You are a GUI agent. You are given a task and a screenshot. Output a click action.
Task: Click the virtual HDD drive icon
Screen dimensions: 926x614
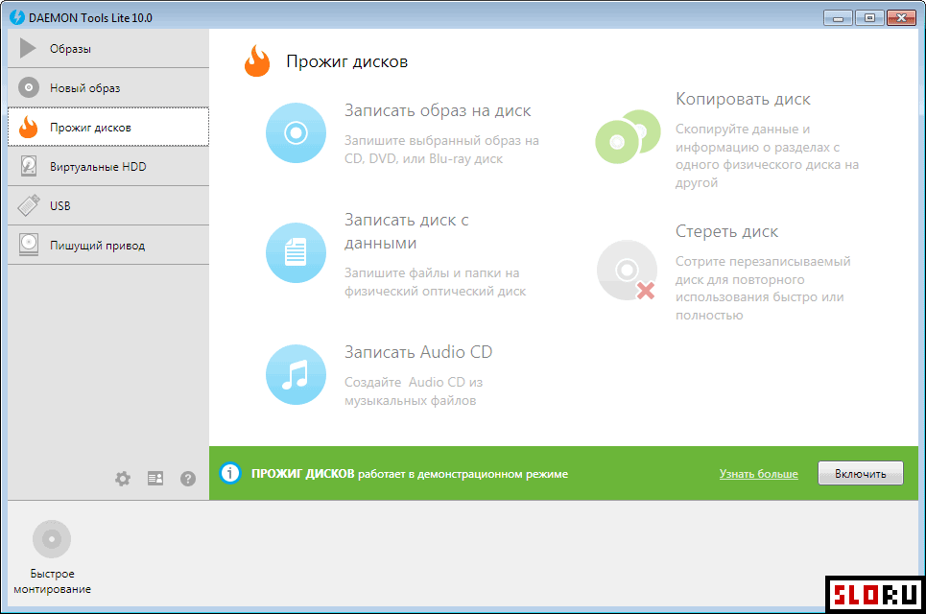click(x=29, y=166)
